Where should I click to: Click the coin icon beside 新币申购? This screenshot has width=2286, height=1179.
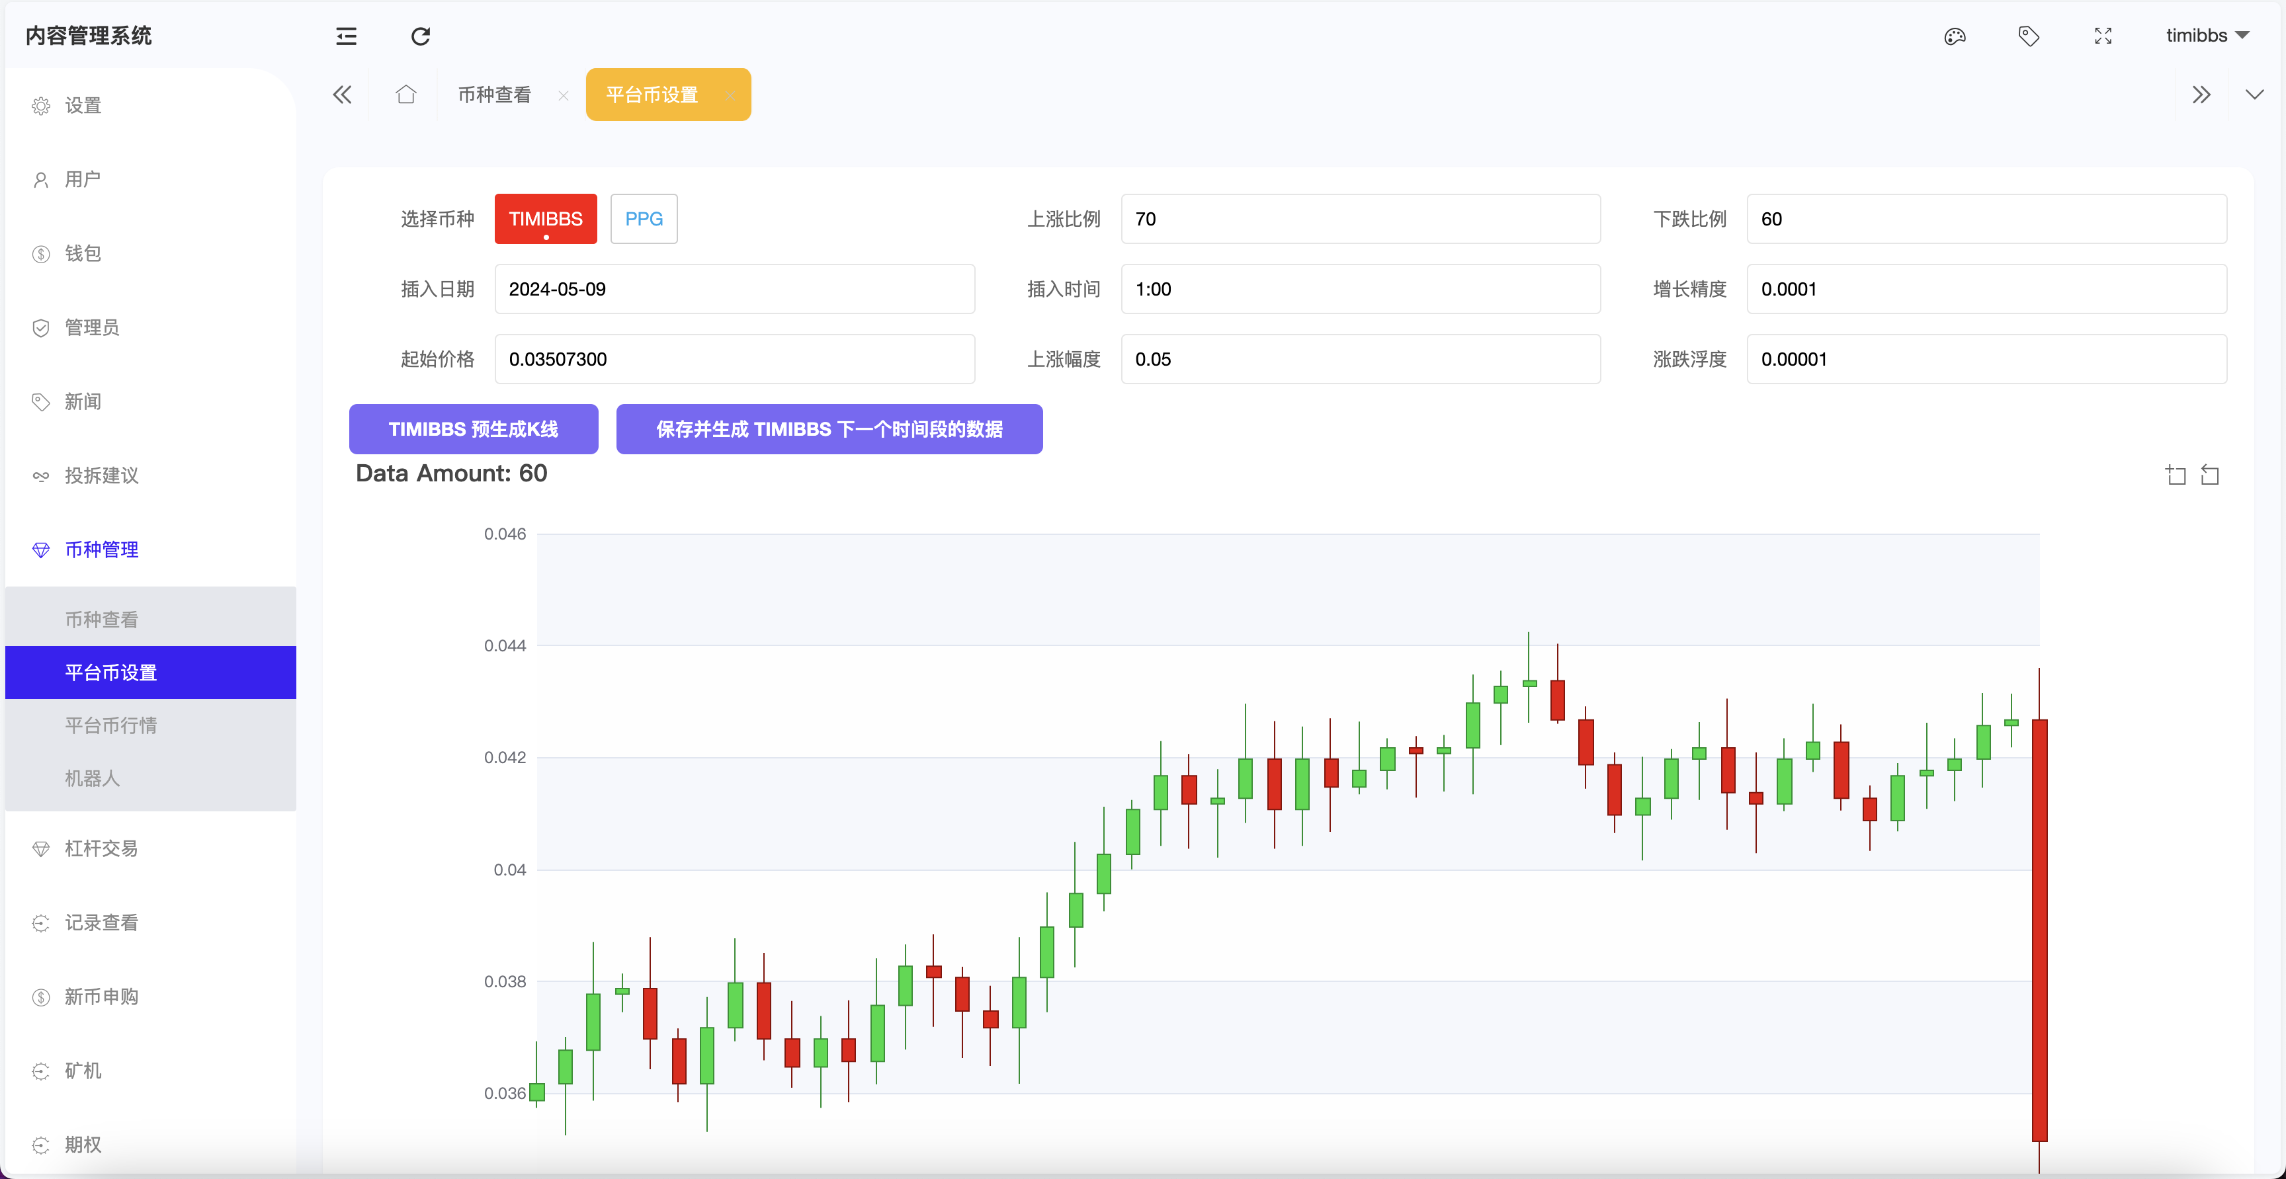point(41,997)
